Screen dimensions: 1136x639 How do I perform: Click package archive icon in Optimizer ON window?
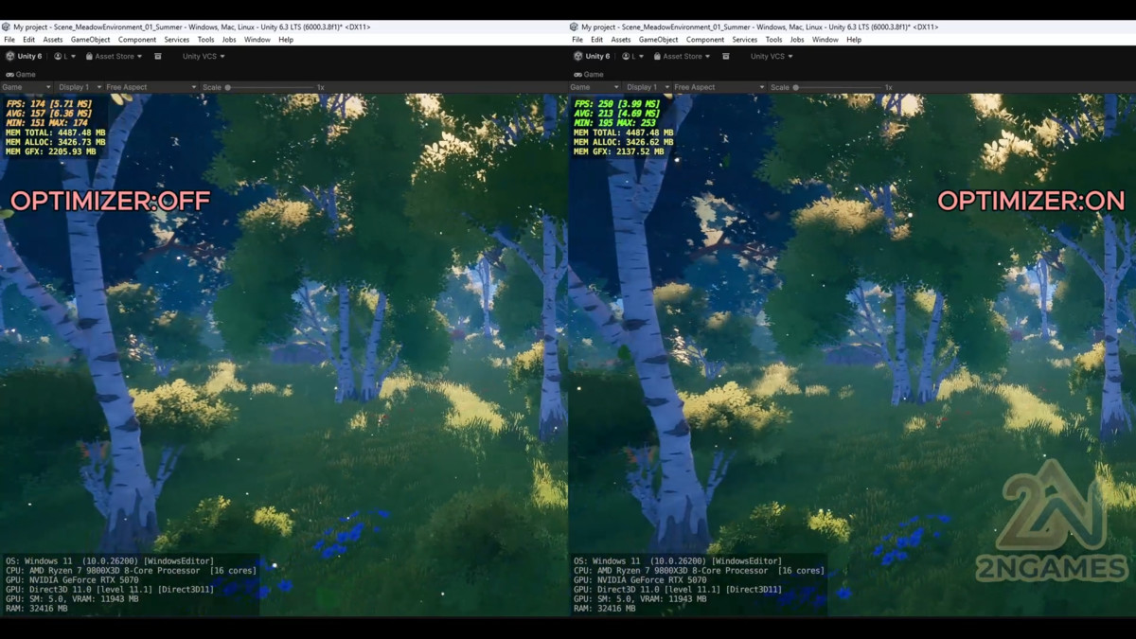pos(726,57)
